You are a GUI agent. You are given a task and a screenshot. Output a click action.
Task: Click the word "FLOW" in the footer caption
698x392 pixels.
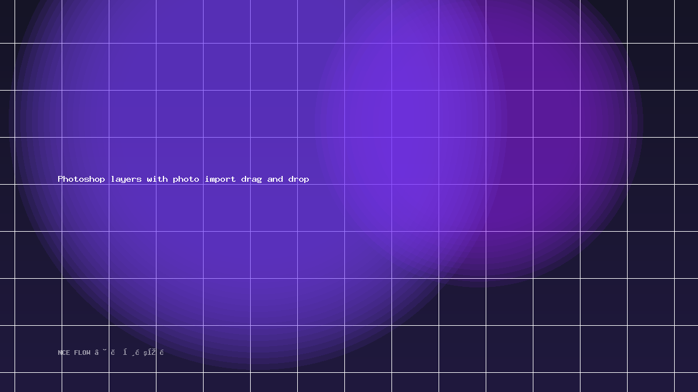82,353
